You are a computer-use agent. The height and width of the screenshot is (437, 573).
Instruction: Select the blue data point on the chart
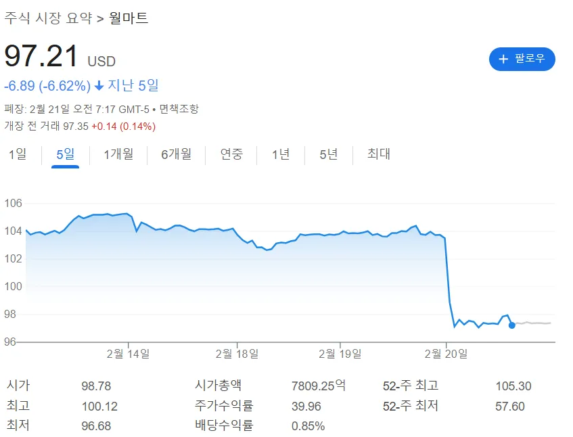pyautogui.click(x=512, y=325)
